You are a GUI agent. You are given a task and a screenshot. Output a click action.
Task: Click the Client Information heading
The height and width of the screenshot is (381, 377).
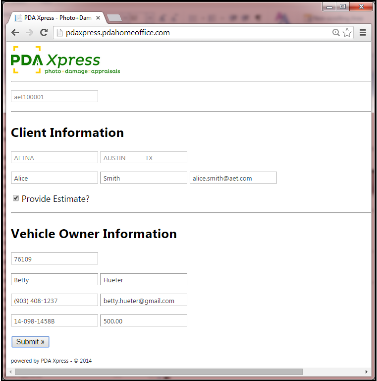pos(67,133)
